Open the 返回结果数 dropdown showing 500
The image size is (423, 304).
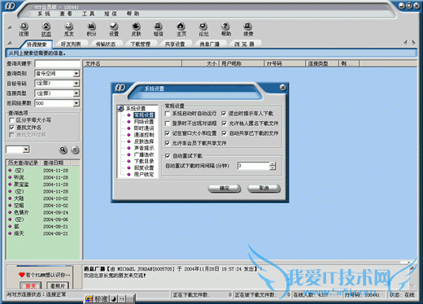[x=76, y=103]
